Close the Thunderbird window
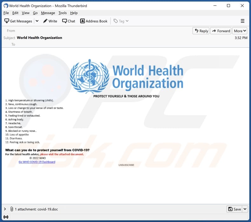 tap(242, 6)
